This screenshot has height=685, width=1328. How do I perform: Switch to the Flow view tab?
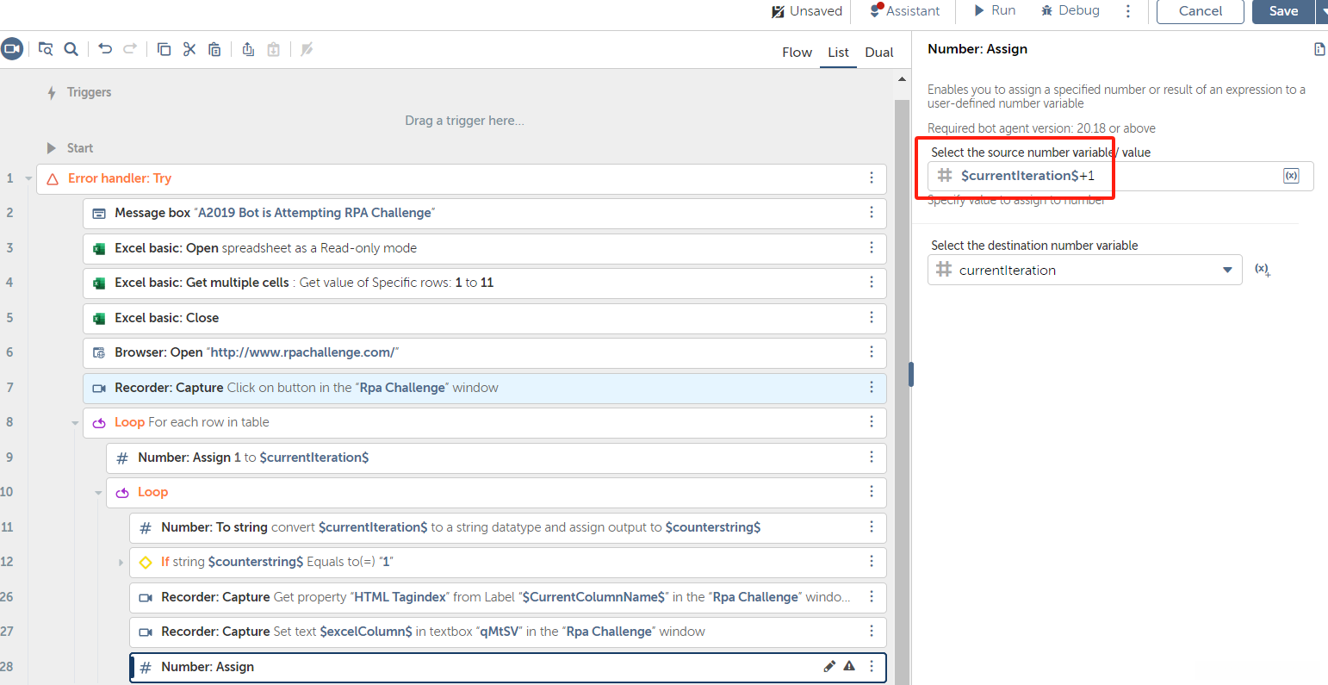tap(797, 53)
